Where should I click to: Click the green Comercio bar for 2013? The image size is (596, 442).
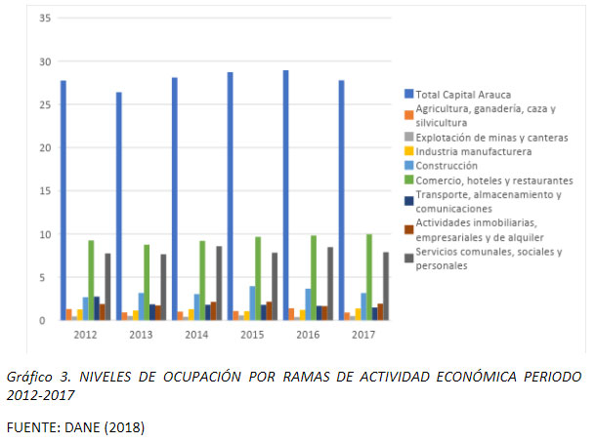click(147, 282)
